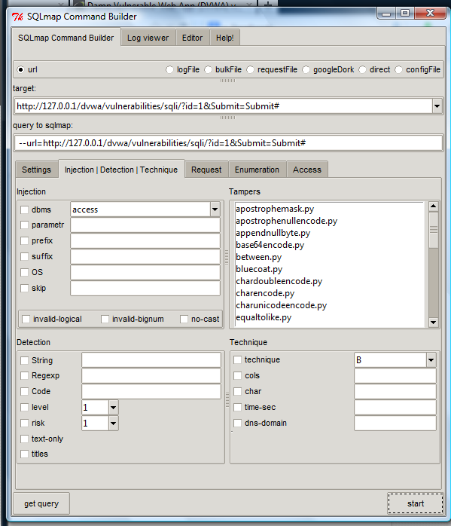The height and width of the screenshot is (526, 451).
Task: Select charencode.py tamper script
Action: [265, 293]
